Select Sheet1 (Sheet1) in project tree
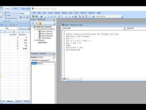This screenshot has height=110, width=146. pyautogui.click(x=47, y=31)
